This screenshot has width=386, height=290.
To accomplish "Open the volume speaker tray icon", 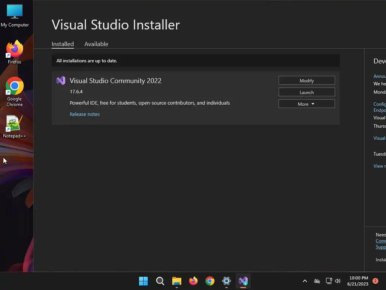I will [x=338, y=281].
